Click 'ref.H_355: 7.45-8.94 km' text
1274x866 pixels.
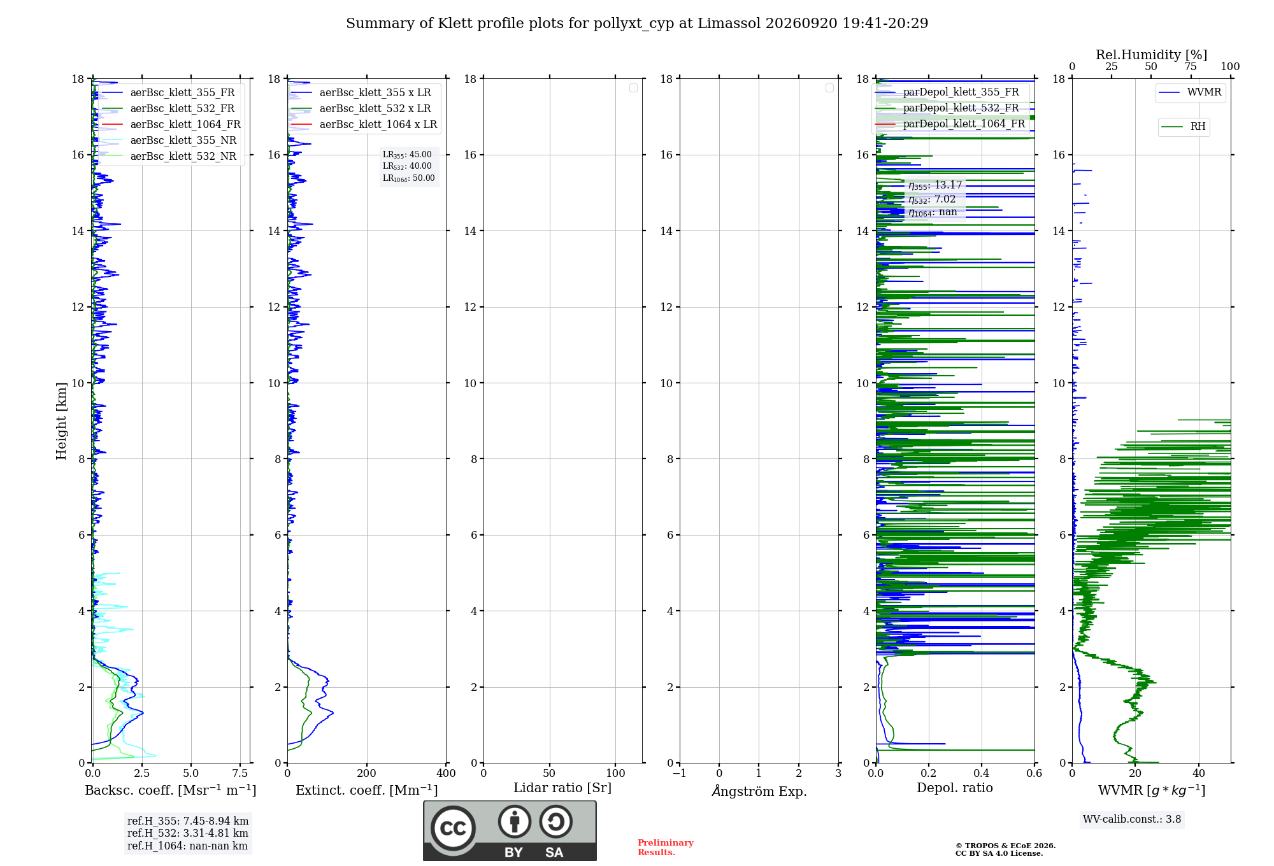(188, 821)
